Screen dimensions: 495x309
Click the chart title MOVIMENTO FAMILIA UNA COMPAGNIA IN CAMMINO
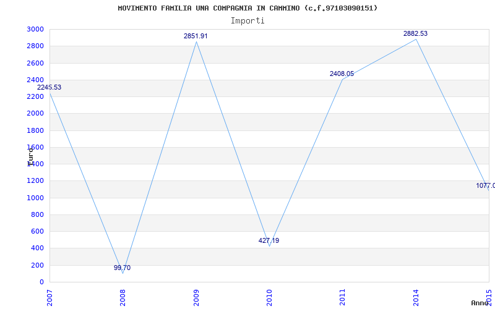tap(247, 8)
